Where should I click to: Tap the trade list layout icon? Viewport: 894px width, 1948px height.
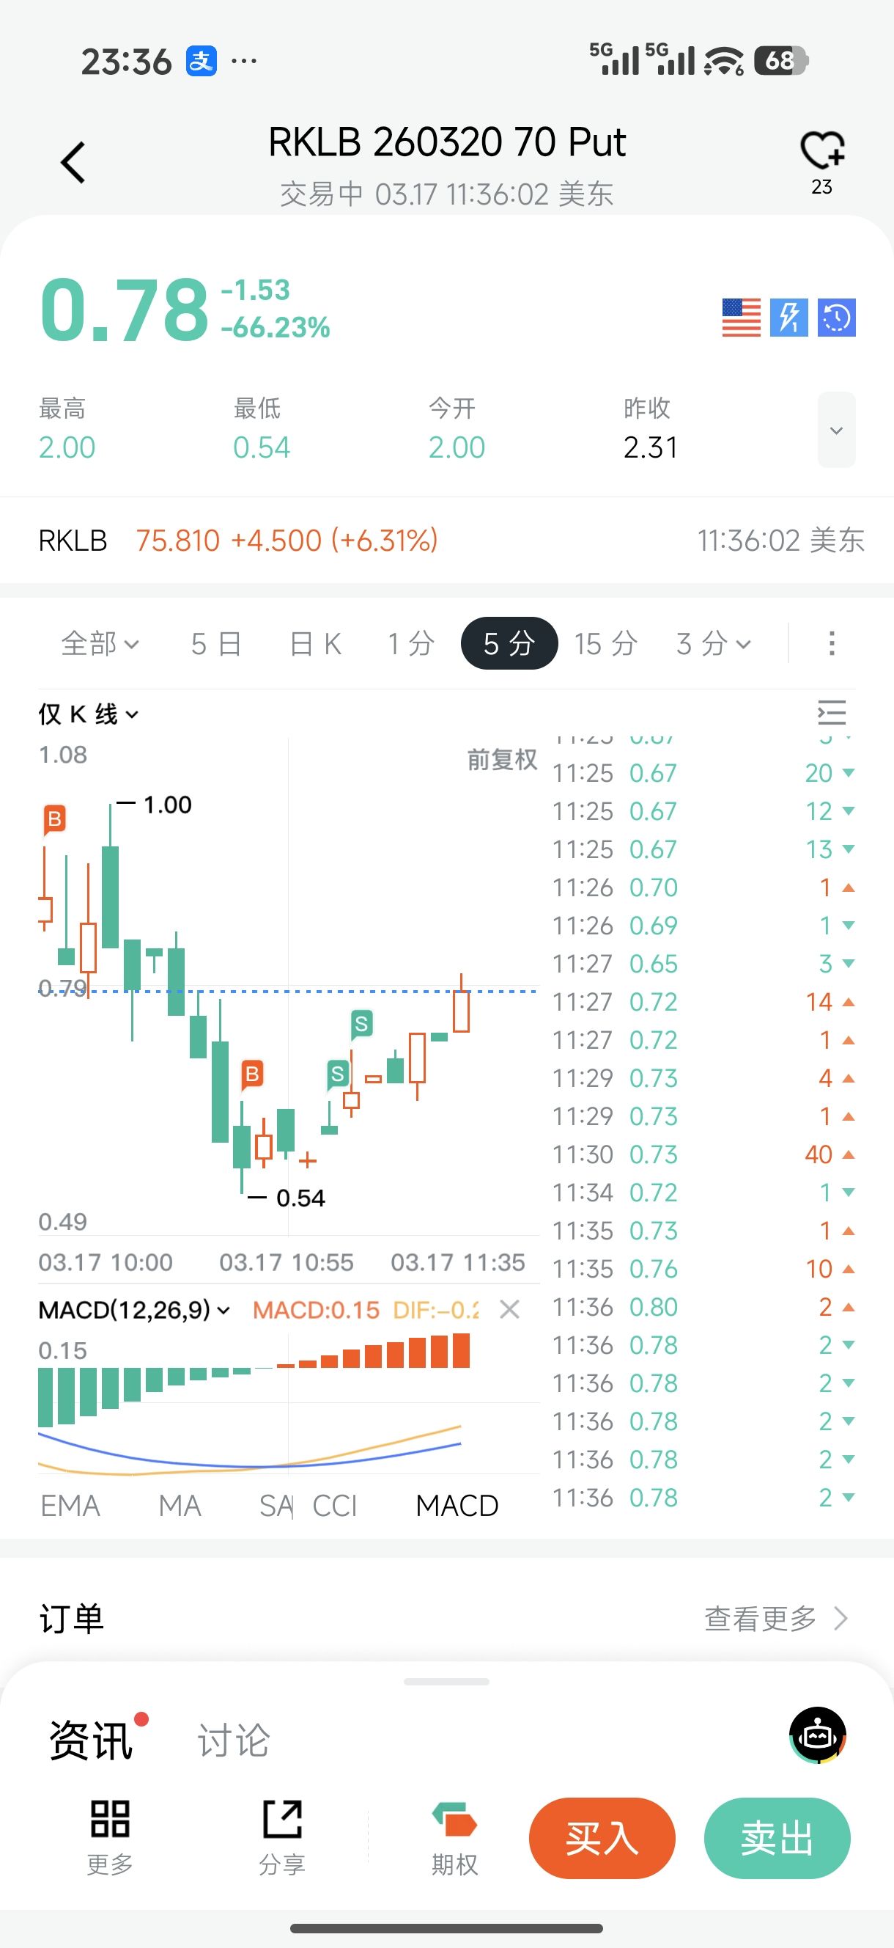coord(831,713)
